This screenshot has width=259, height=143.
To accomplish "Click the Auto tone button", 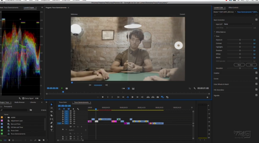I will 251,65.
